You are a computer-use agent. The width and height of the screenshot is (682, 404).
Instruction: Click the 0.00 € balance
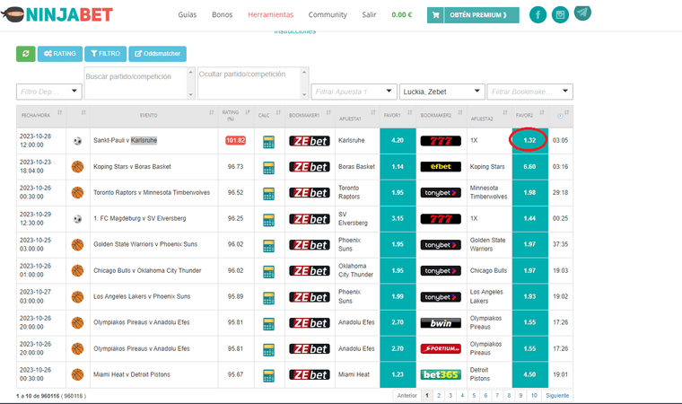pos(401,14)
